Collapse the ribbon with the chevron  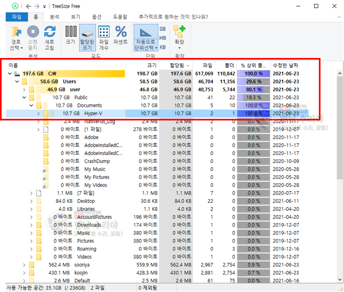coord(339,17)
